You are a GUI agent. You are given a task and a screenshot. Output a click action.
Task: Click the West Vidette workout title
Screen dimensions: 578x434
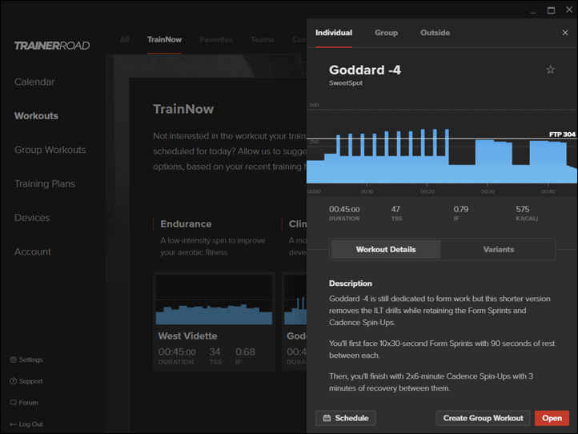click(187, 336)
